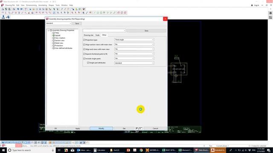Viewport: 273px width, 153px height.
Task: Open the Dimensioning menu
Action: point(31,5)
